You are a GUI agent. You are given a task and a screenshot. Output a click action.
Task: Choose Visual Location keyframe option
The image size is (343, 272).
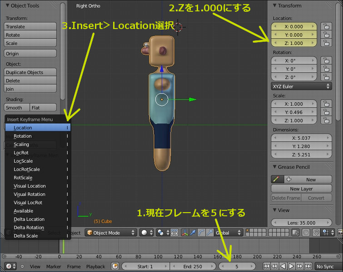[38, 185]
